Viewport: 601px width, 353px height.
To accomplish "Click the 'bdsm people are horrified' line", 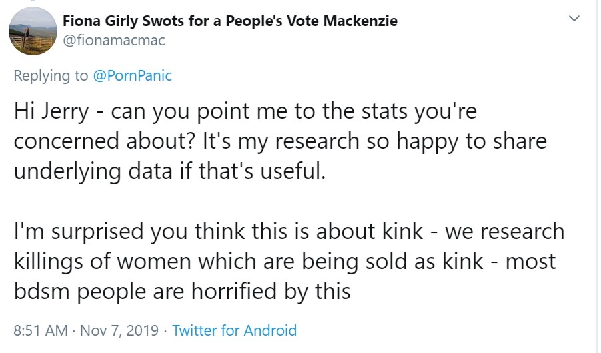I will 181,291.
